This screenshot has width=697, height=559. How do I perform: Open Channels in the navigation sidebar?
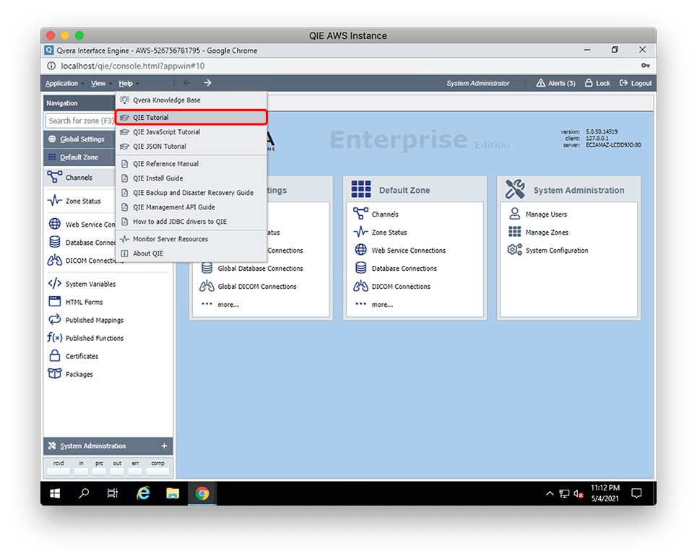pyautogui.click(x=79, y=177)
